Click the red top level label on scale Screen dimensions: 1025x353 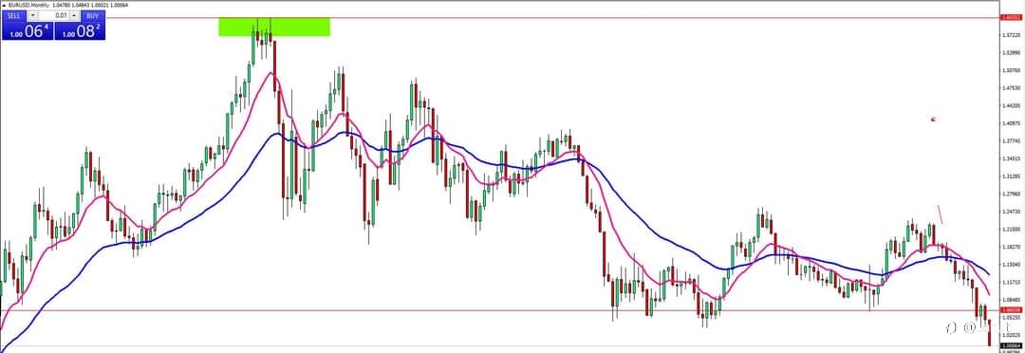pyautogui.click(x=1012, y=17)
